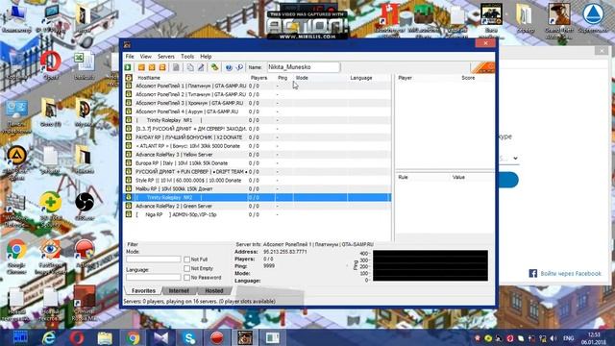Select the Абсолют РолеПлей 1 Платинум server
615x346 pixels.
(x=258, y=86)
